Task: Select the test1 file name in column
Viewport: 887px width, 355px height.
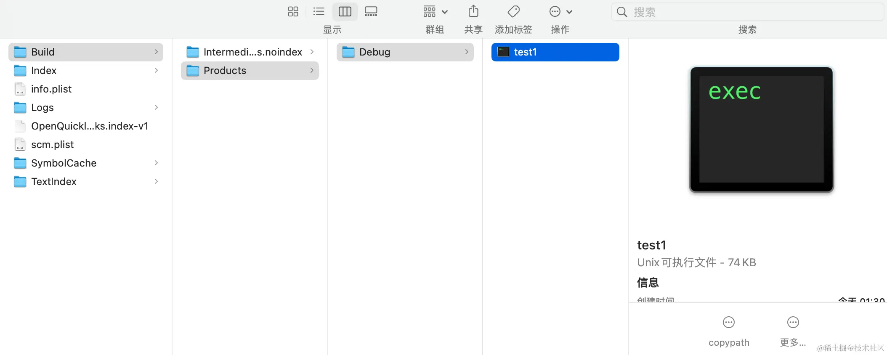Action: [525, 52]
